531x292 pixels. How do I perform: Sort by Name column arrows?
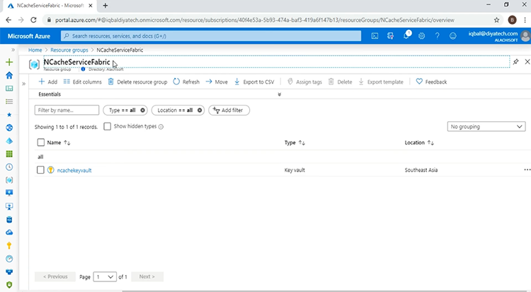point(67,142)
